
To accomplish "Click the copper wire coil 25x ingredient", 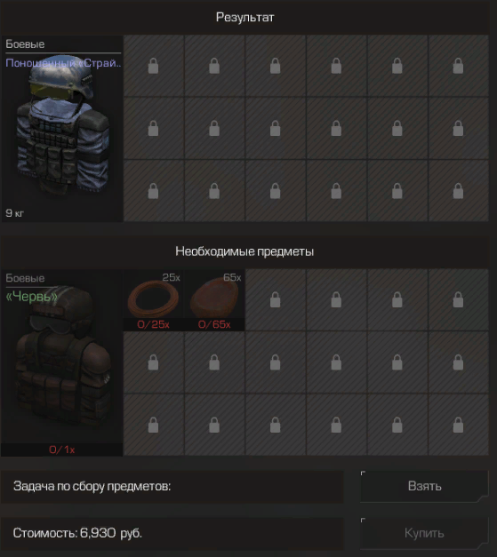I will click(x=154, y=299).
